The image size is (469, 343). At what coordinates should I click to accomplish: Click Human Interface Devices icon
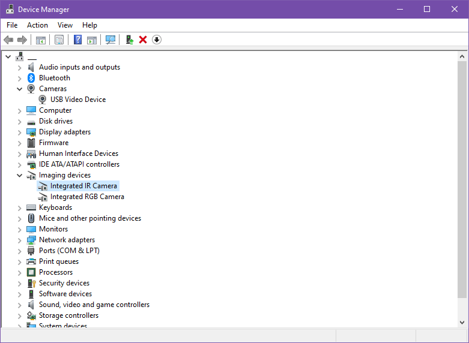click(31, 154)
